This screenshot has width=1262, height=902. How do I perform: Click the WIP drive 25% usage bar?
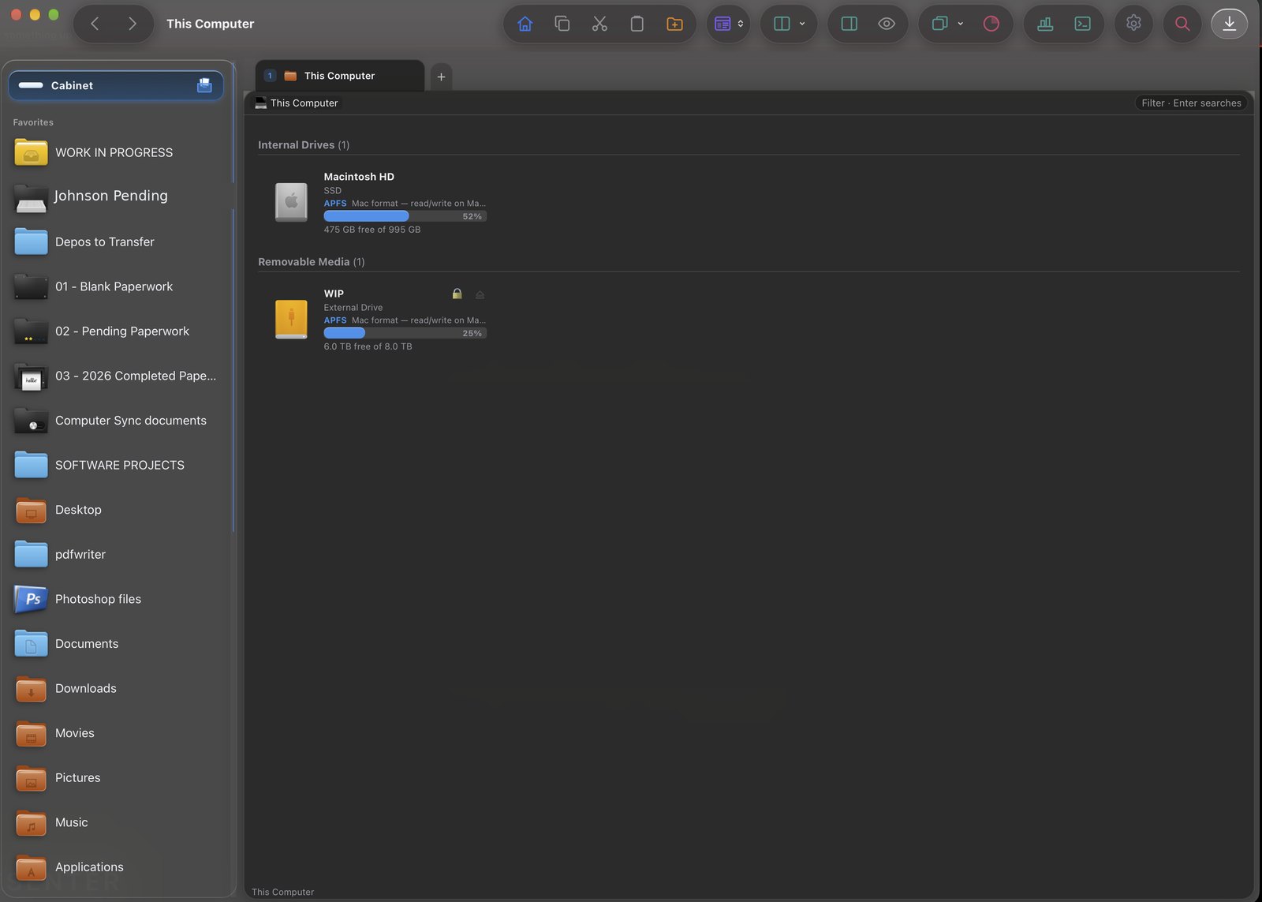click(405, 333)
